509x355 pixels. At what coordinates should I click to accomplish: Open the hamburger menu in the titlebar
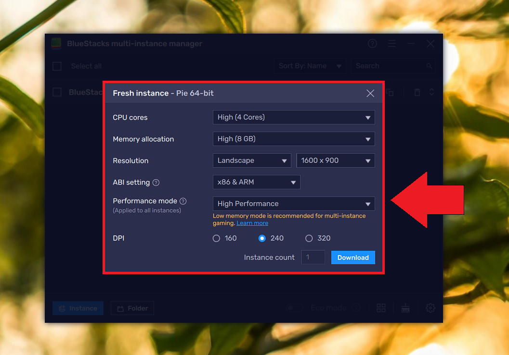point(392,43)
